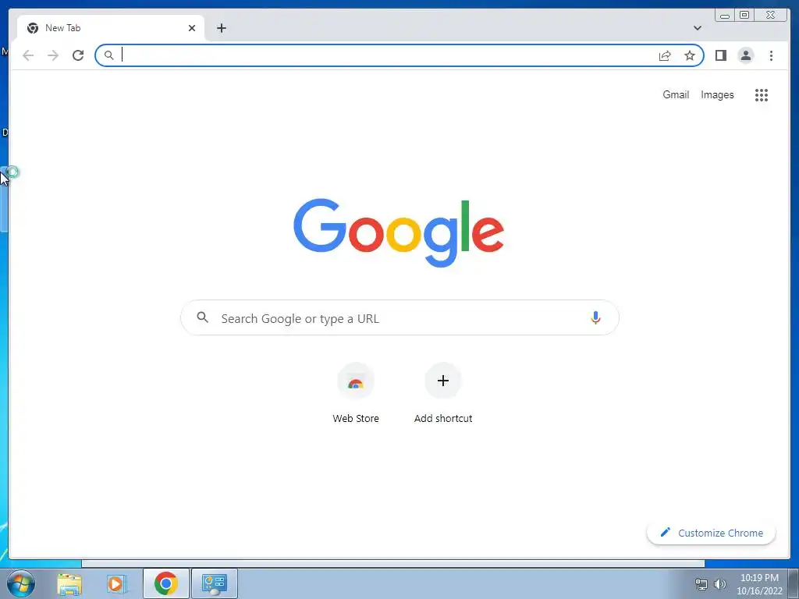Click the Search Google or type a URL box
Screen dimensions: 799x599
point(399,318)
